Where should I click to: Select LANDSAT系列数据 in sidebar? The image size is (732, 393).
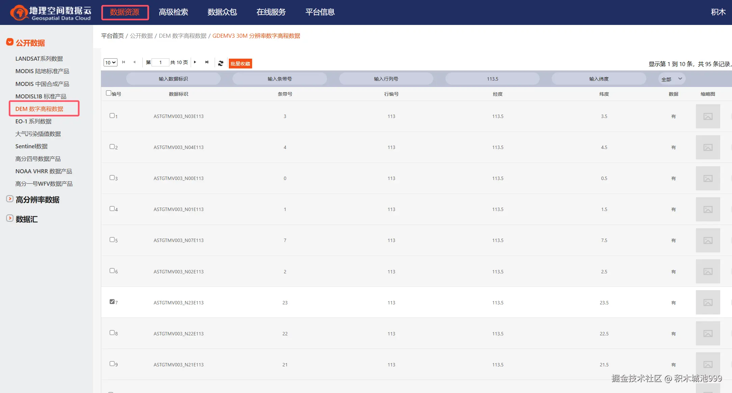coord(39,59)
